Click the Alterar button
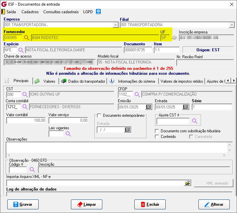 (x=214, y=204)
